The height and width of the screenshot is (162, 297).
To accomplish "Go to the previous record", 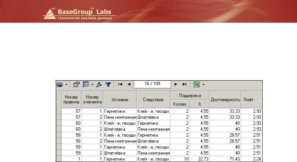I will tap(129, 84).
